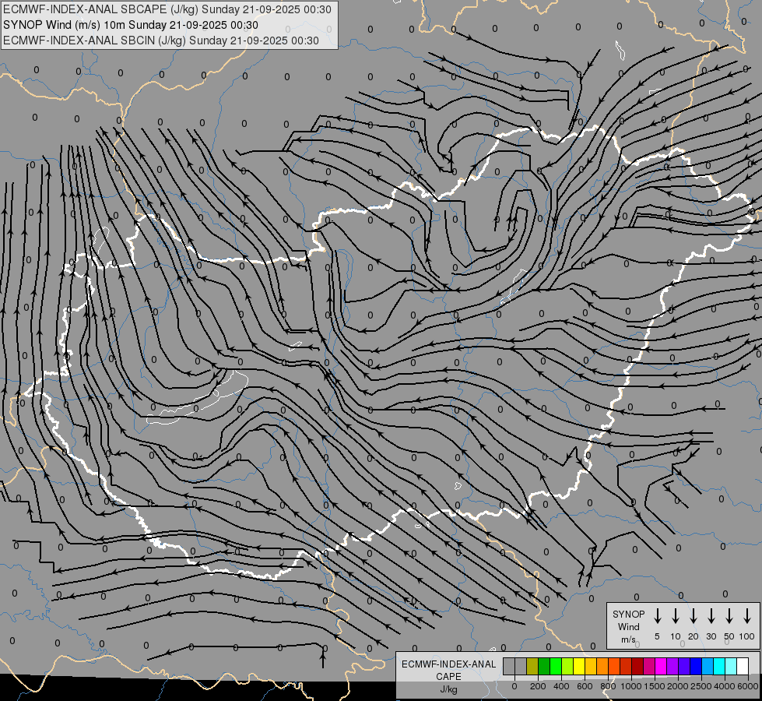Pick the pinkish crimson swatch left of 1500

649,667
